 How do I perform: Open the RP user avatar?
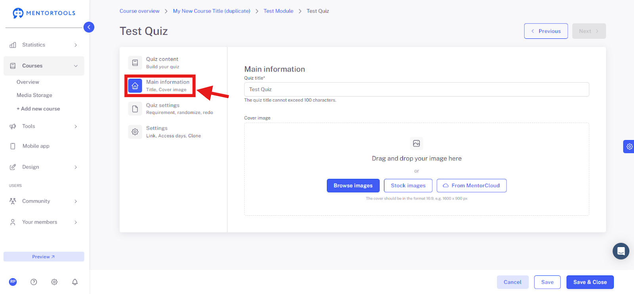coord(13,282)
